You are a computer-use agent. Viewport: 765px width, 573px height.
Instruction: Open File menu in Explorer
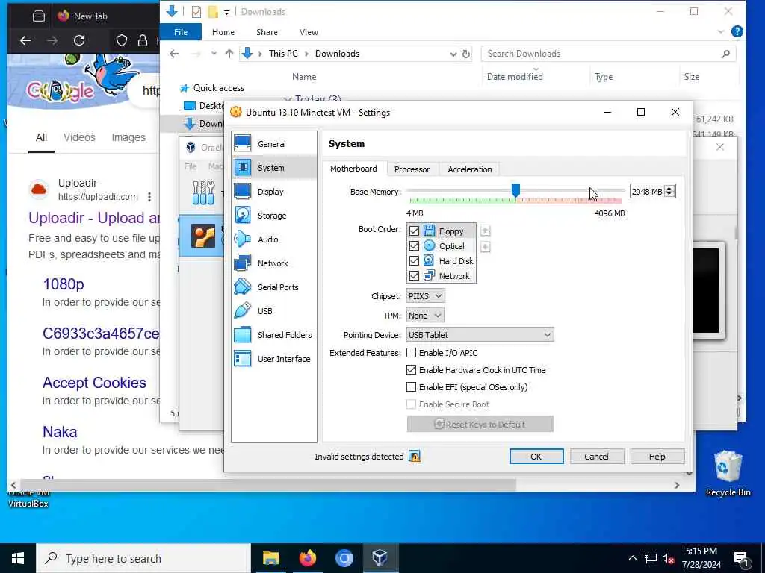tap(181, 31)
